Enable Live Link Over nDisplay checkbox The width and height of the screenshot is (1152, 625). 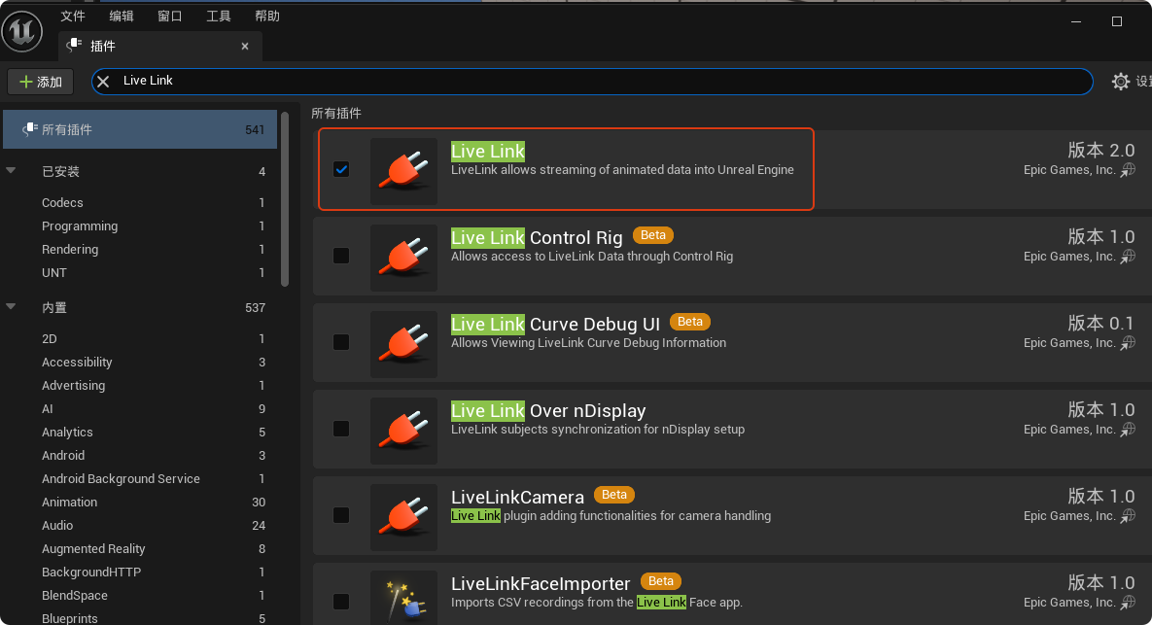(x=341, y=429)
